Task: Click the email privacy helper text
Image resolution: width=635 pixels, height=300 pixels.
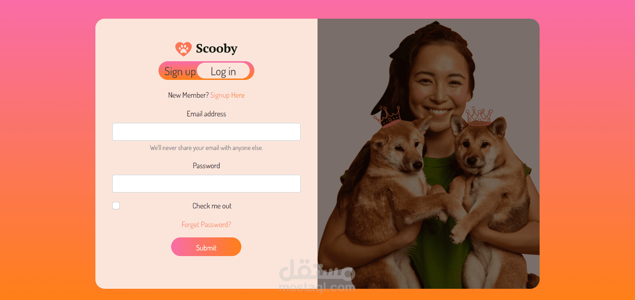Action: [x=206, y=148]
